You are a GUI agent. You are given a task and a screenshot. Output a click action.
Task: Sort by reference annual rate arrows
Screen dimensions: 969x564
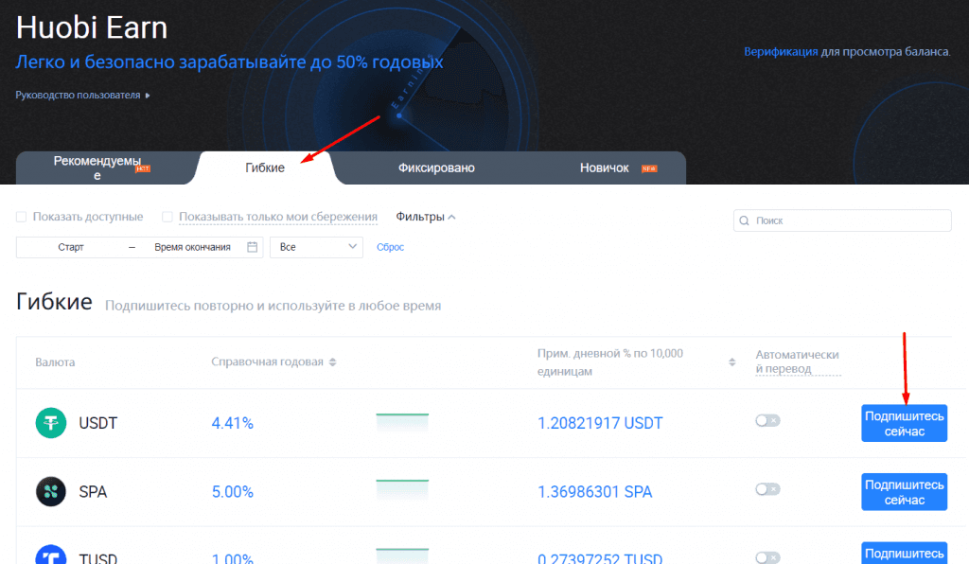[332, 362]
